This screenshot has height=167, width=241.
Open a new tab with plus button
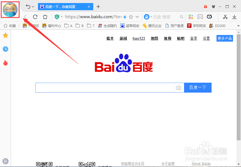point(98,7)
